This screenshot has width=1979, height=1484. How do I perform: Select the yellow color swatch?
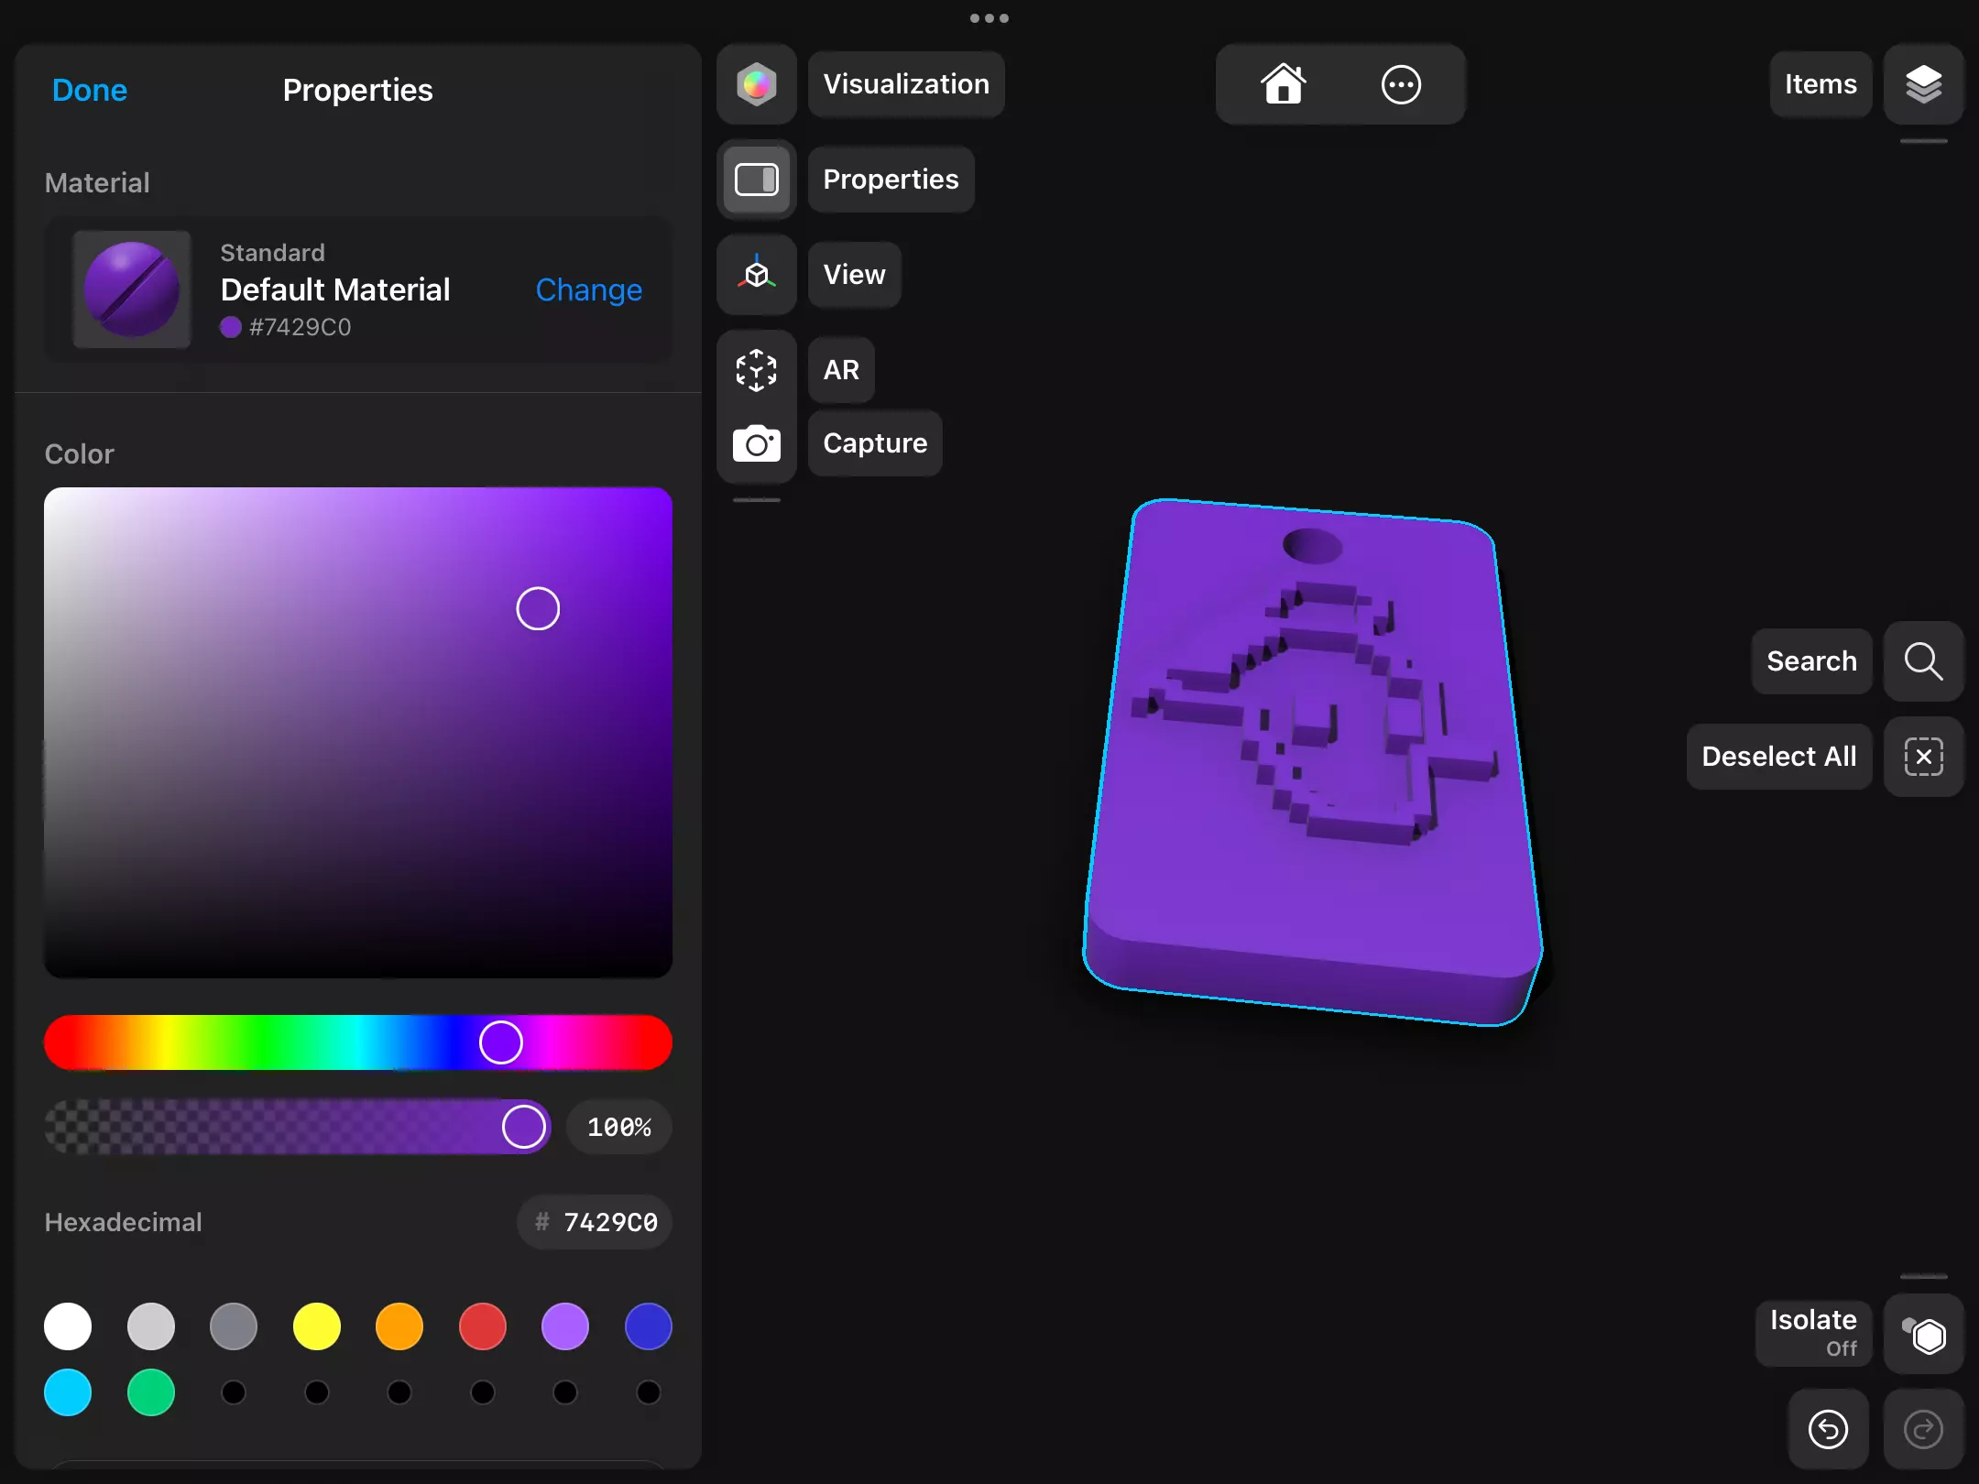(x=316, y=1326)
